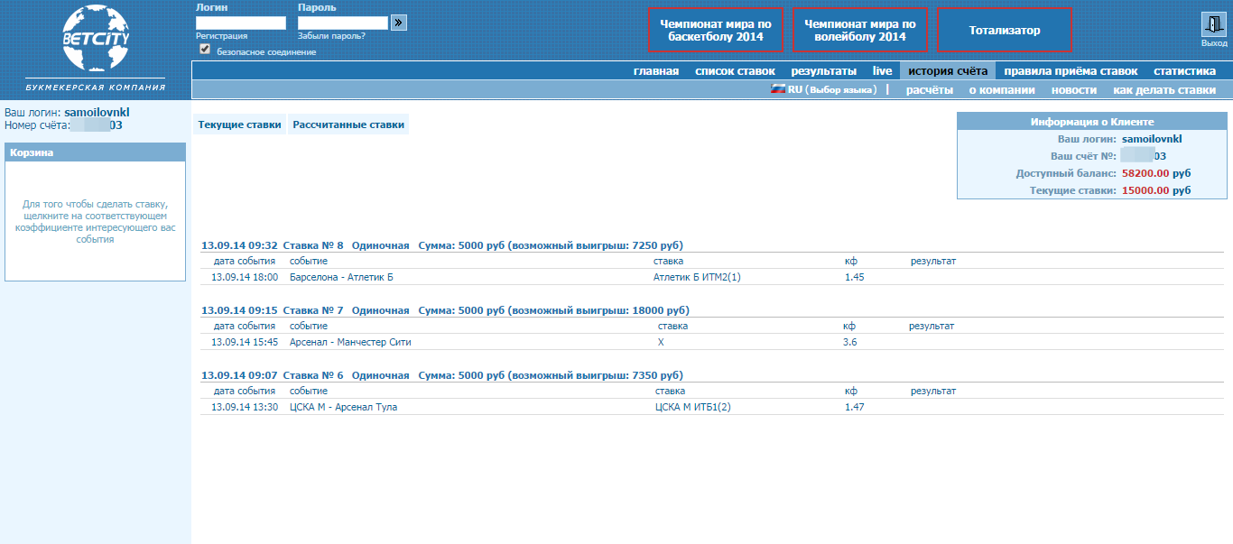
Task: Open Чемпионат мира по баскетболу 2014 banner
Action: [x=716, y=30]
